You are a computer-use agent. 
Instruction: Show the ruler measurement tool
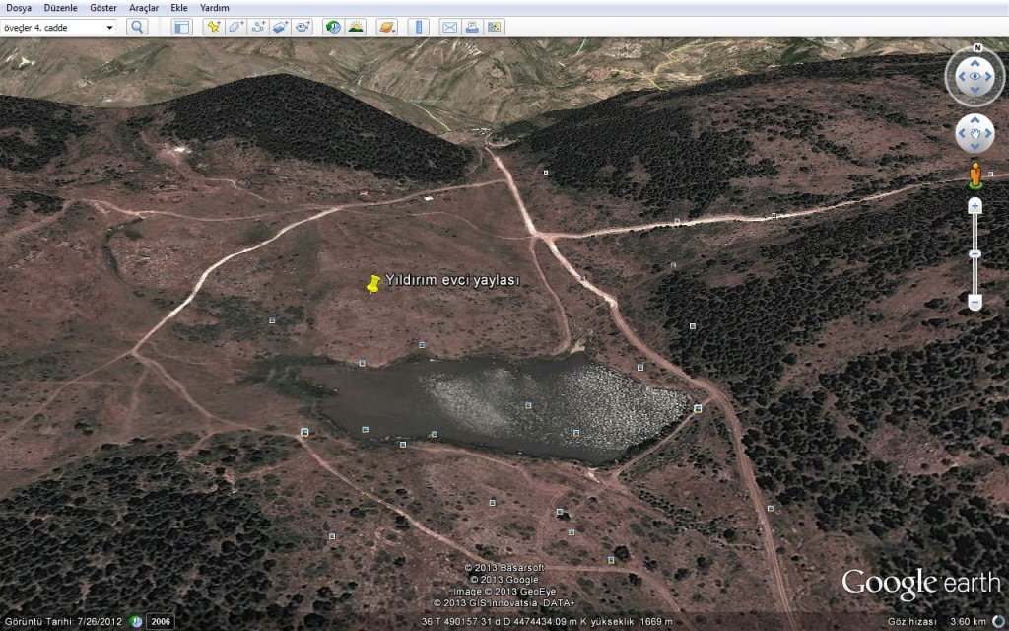point(418,27)
